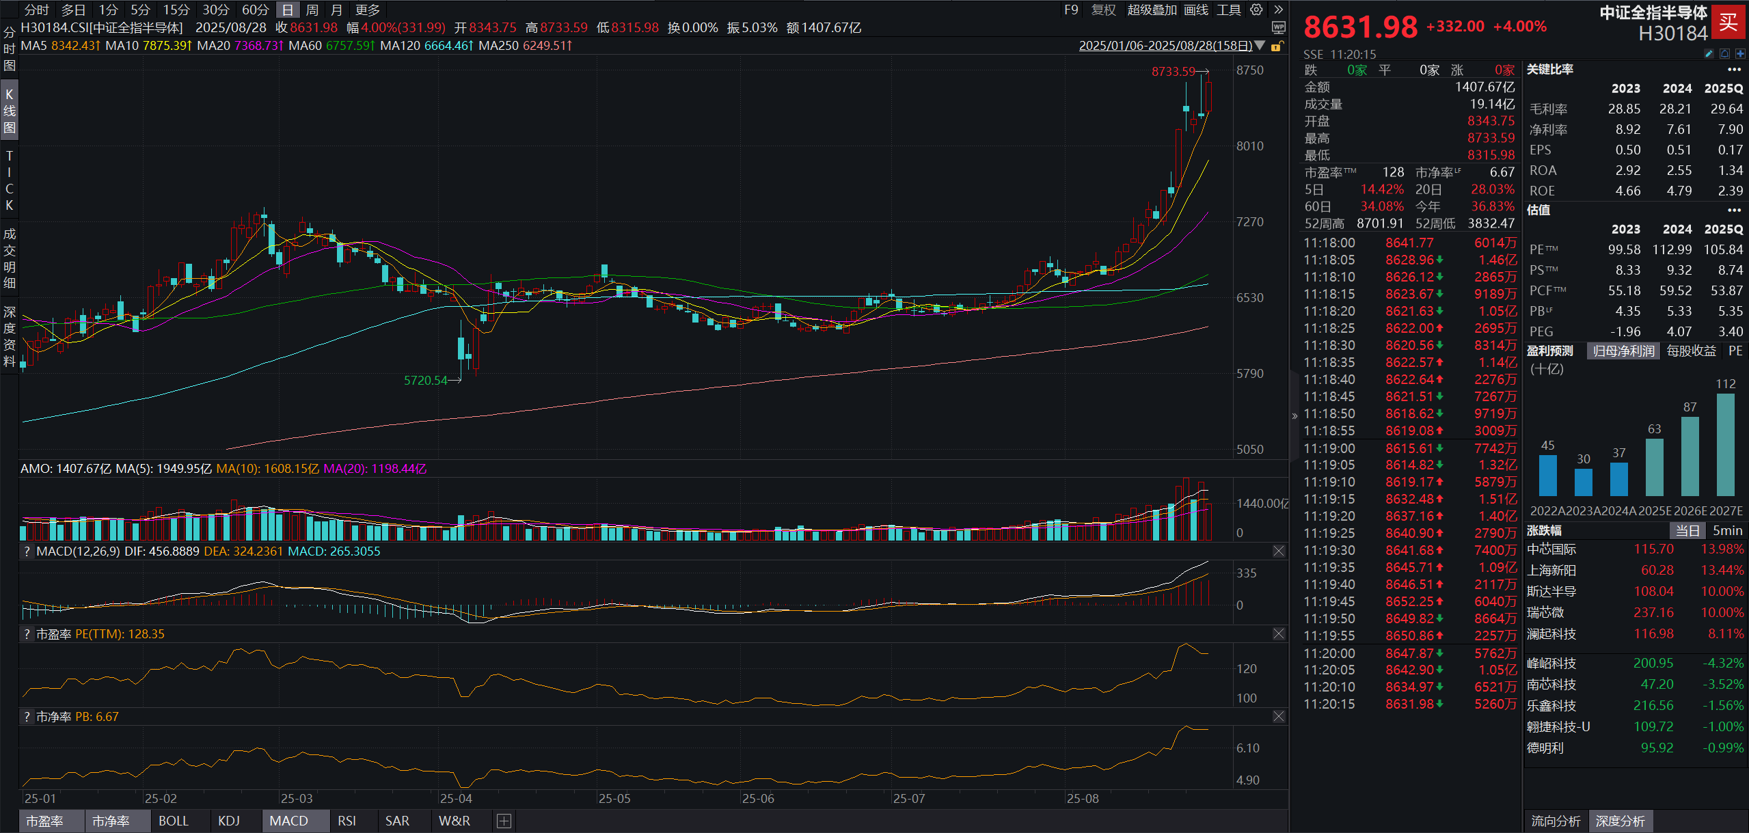Click the red 买 buy button
Image resolution: width=1749 pixels, height=833 pixels.
coord(1728,23)
